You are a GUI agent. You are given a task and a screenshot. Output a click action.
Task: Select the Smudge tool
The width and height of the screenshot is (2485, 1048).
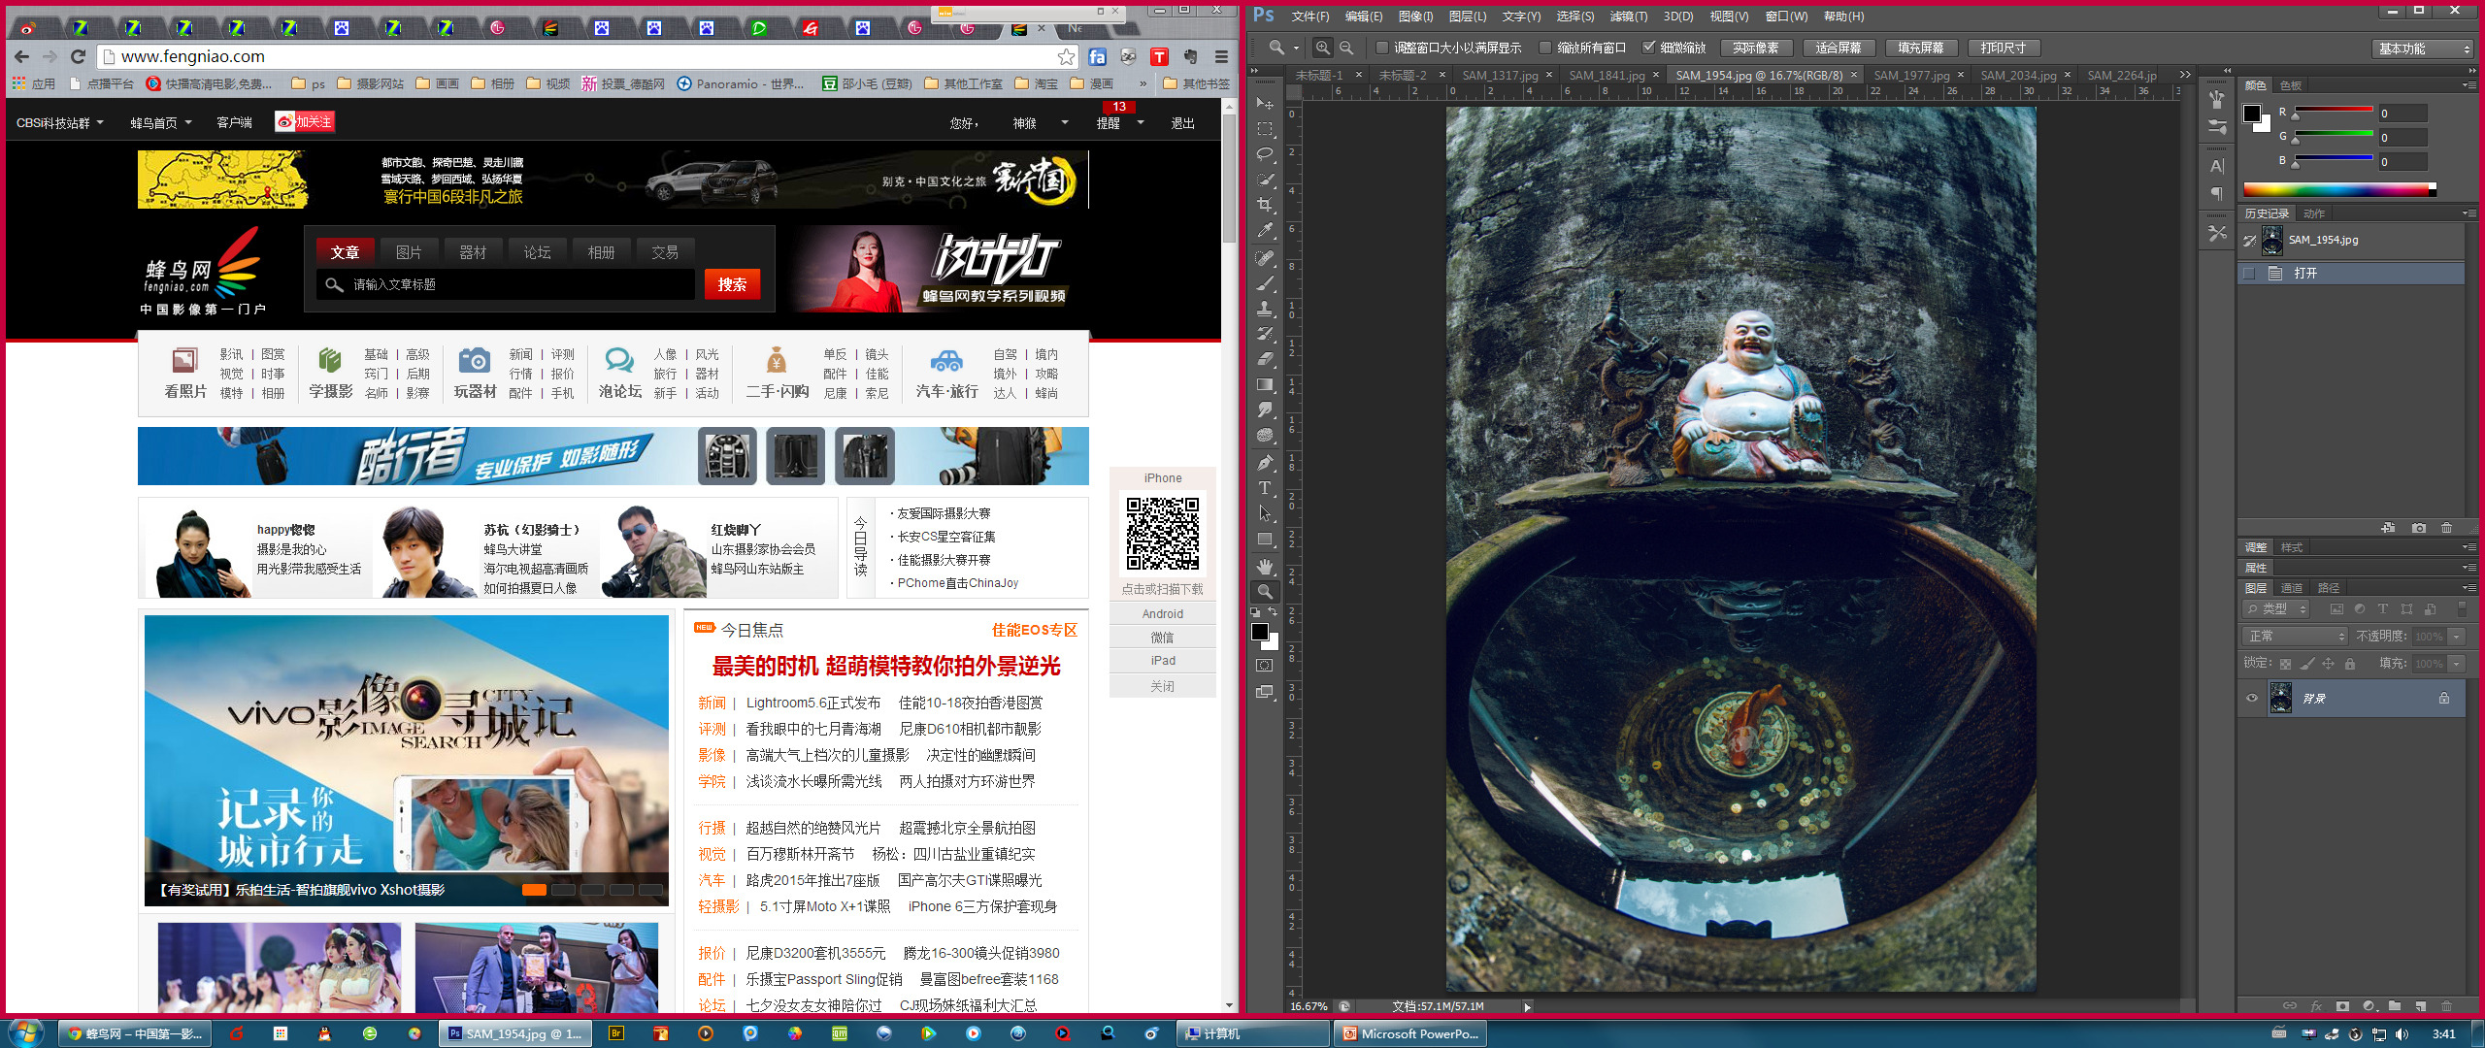pos(1265,409)
